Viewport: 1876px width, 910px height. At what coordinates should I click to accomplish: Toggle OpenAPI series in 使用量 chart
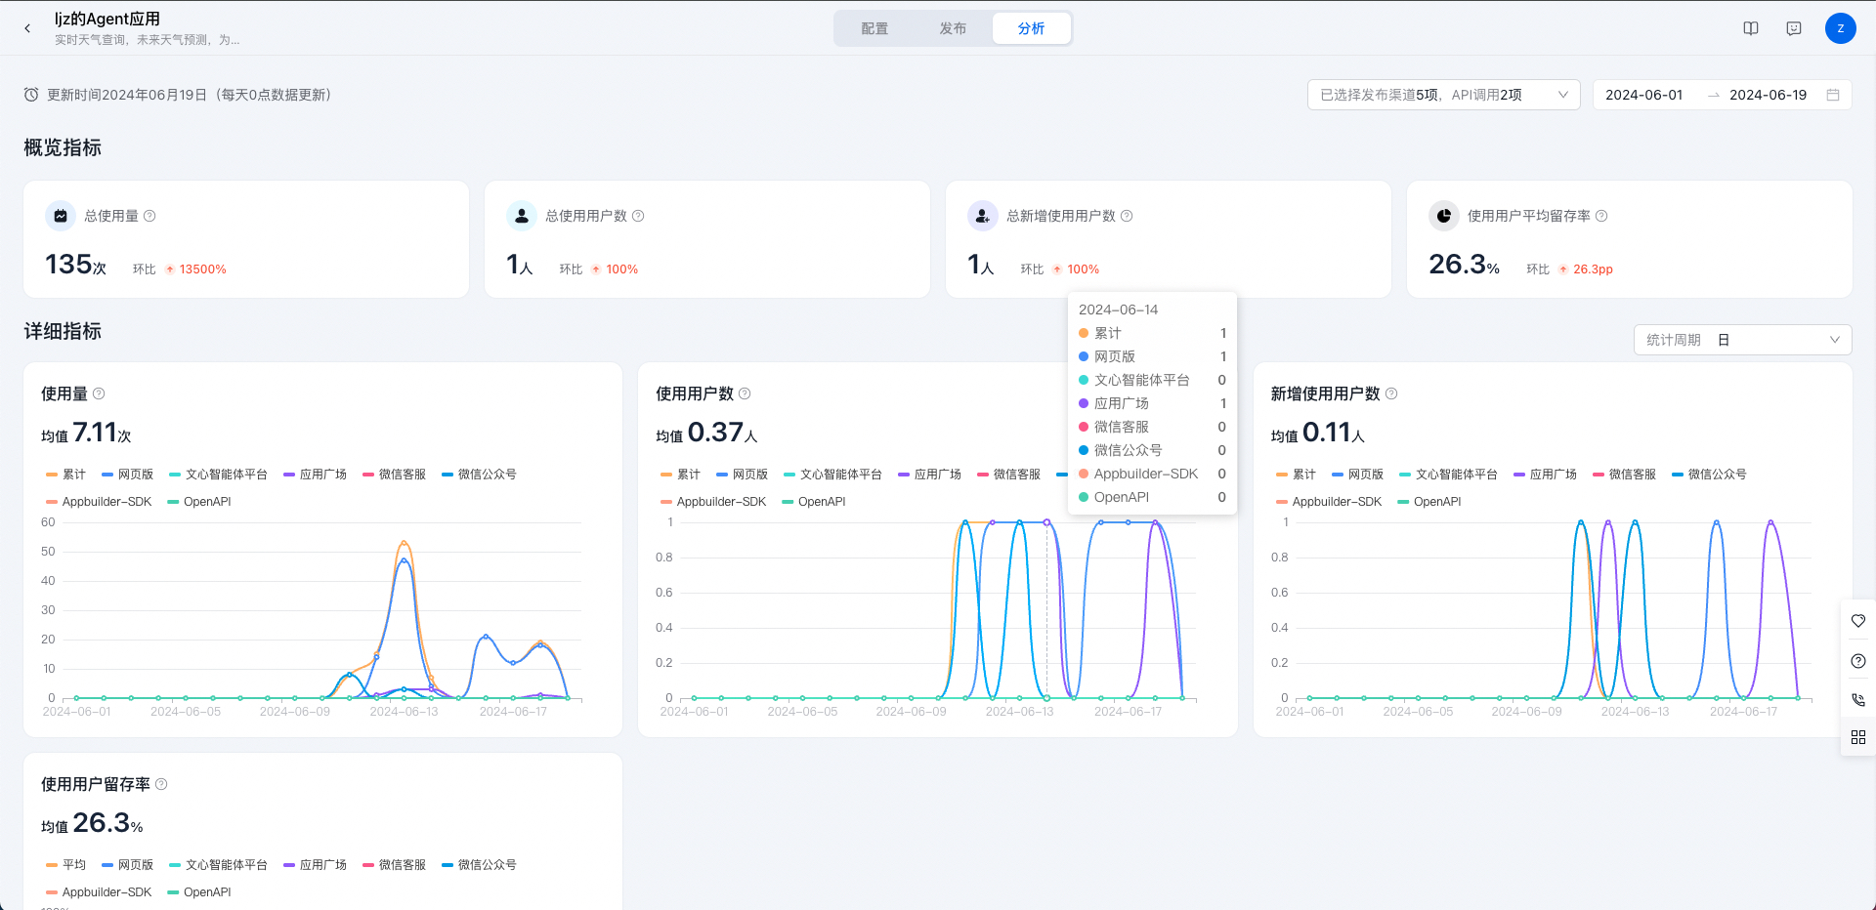(x=199, y=502)
